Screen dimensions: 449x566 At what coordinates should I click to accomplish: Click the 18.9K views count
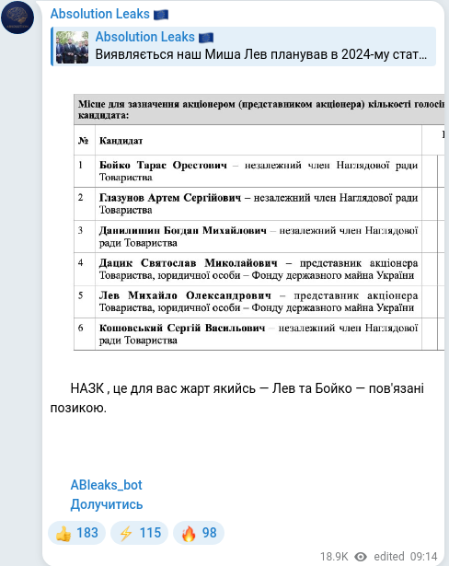(x=334, y=557)
